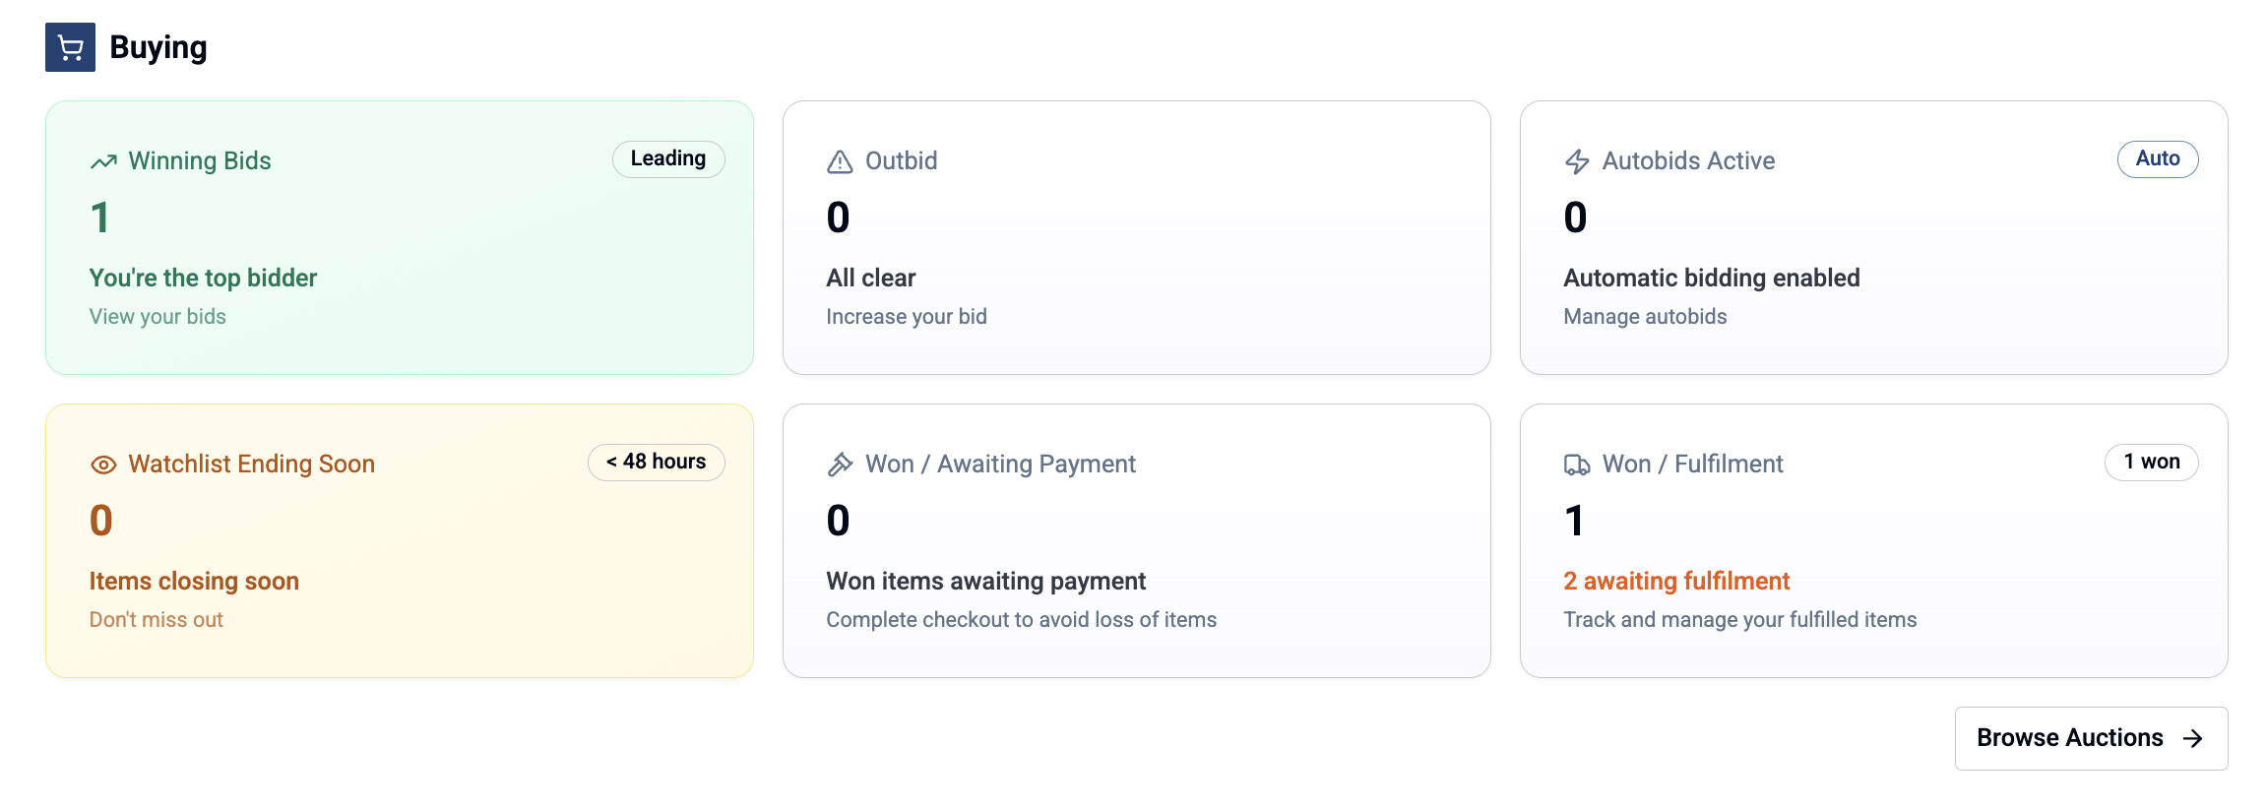2267x807 pixels.
Task: Click the gavel icon beside Won / Awaiting Payment
Action: (840, 465)
